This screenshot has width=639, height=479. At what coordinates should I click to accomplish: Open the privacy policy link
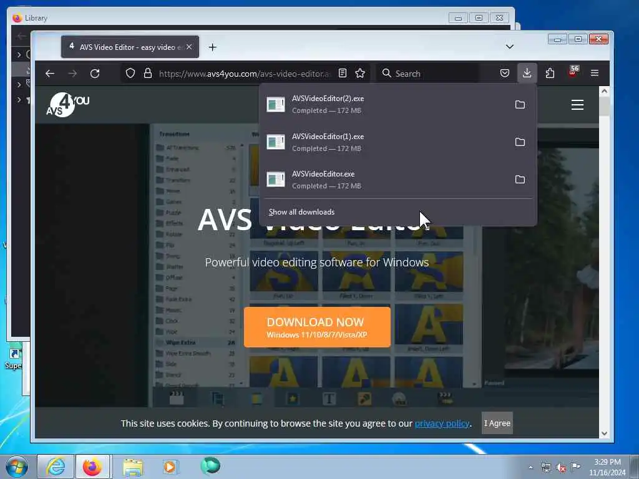pos(442,423)
